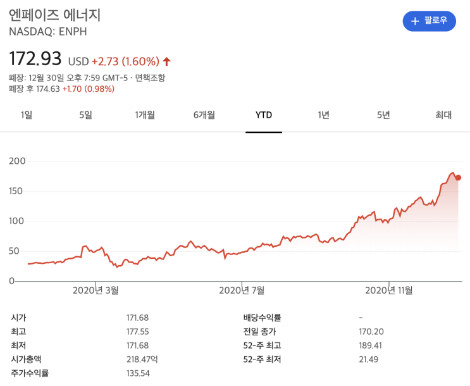Click the 최저 row label
Screen dimensions: 470x386
[18, 346]
